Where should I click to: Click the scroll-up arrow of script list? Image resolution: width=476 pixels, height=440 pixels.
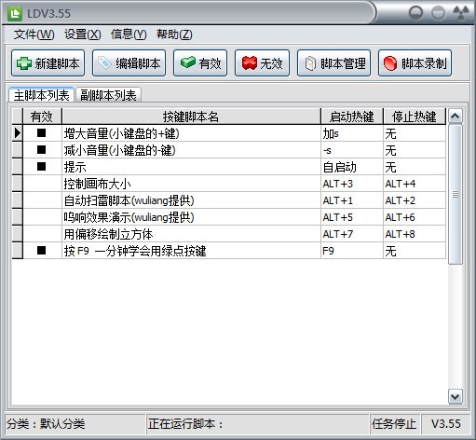pos(456,117)
